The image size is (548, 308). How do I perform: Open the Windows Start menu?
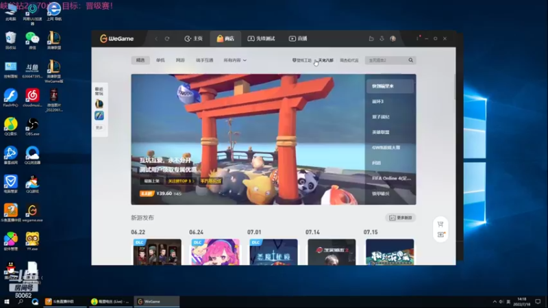coord(6,302)
